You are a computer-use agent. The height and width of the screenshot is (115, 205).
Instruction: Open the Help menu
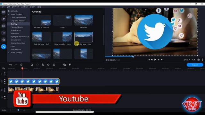39,7
